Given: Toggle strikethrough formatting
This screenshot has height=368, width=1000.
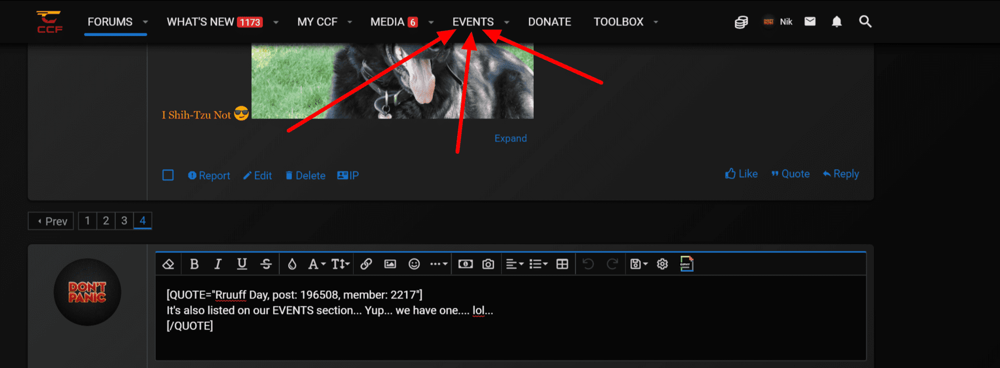Looking at the screenshot, I should pos(266,264).
